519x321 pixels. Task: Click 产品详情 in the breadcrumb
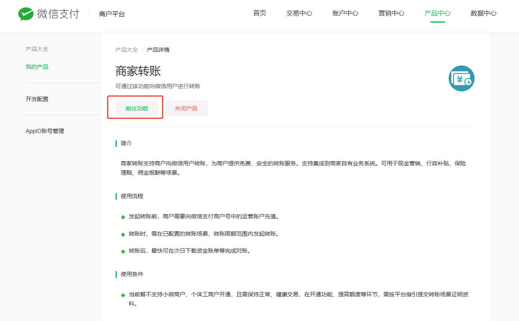point(158,50)
